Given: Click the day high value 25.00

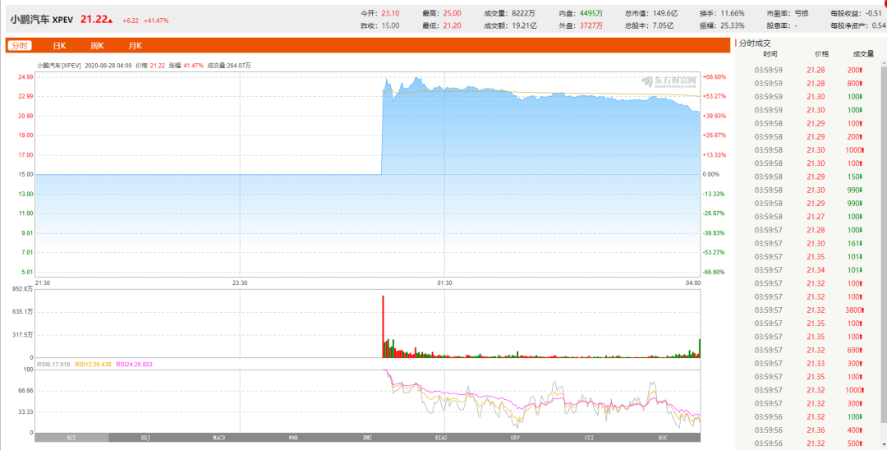Looking at the screenshot, I should [452, 13].
